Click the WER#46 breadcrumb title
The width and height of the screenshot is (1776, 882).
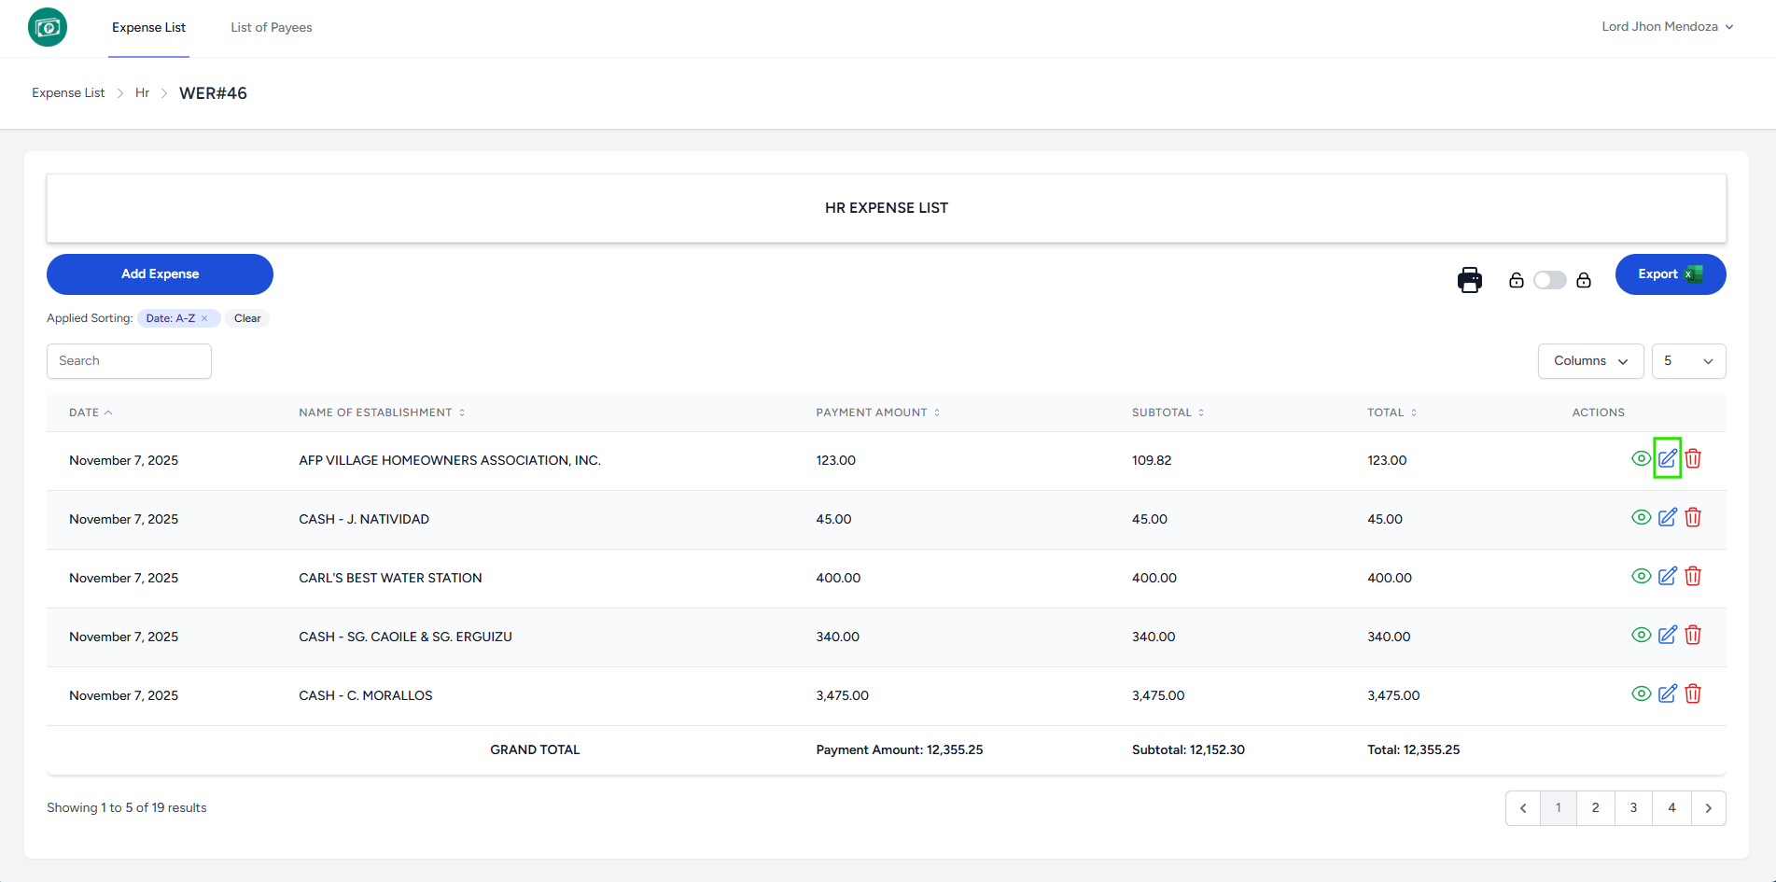coord(213,93)
